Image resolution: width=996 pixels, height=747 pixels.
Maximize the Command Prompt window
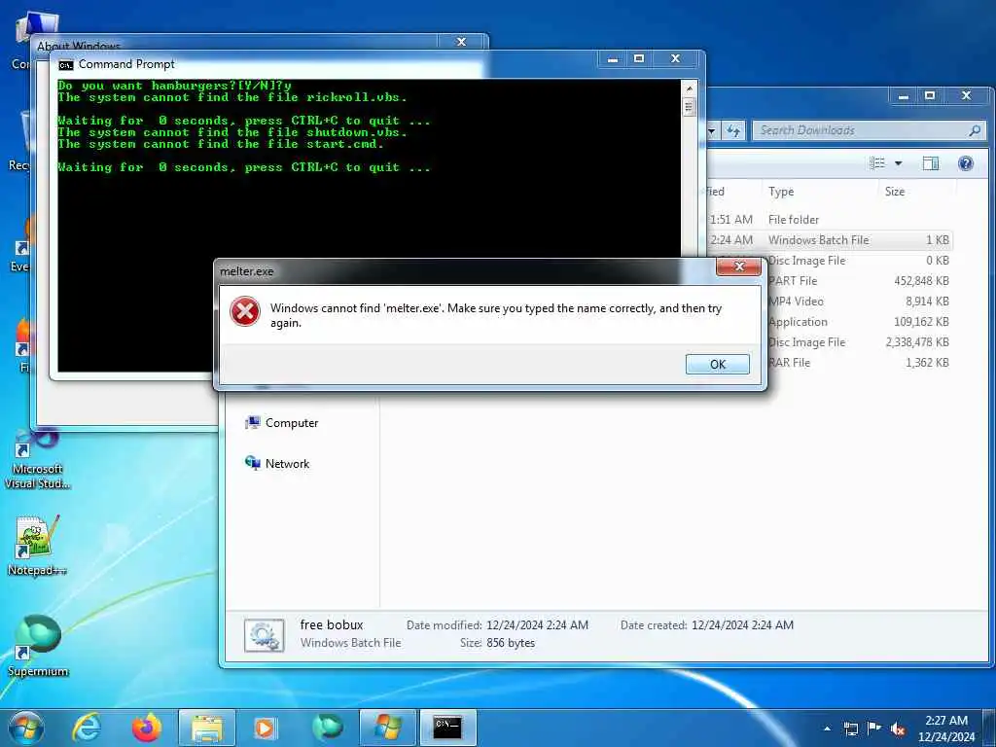click(639, 59)
